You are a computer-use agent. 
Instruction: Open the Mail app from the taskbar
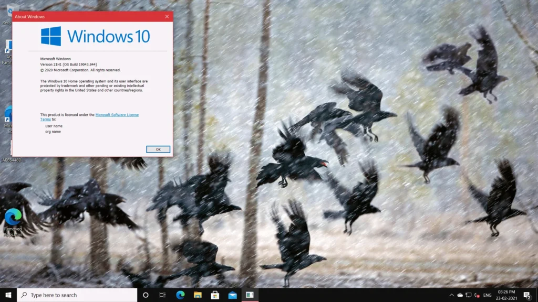(x=232, y=295)
